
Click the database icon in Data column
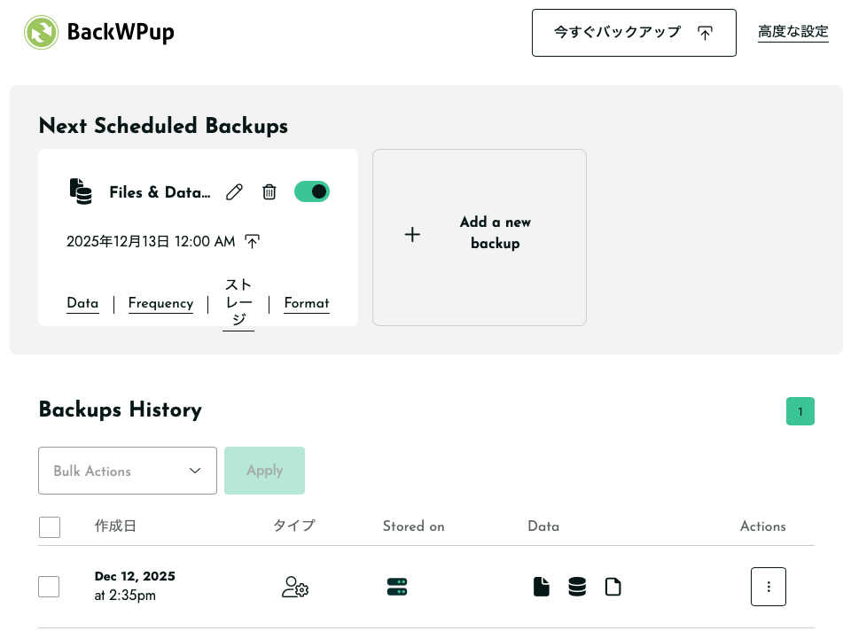point(577,587)
